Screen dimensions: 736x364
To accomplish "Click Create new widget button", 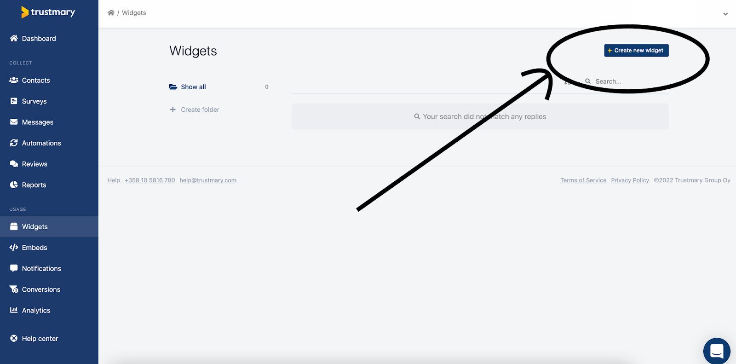I will pos(636,50).
